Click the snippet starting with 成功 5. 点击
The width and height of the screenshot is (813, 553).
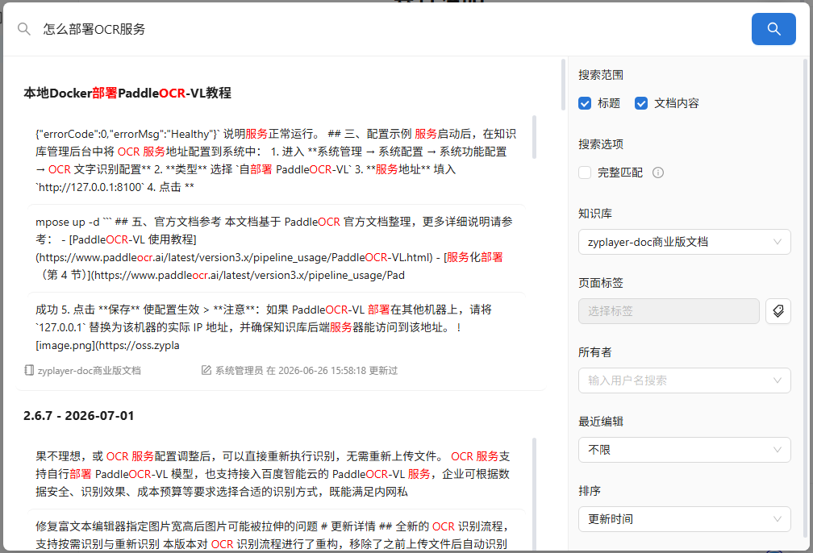click(276, 327)
